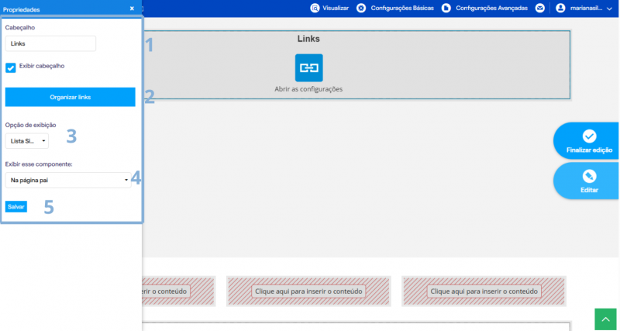Viewport: 620px width, 331px height.
Task: Click the partially hidden 'inserir o conteúdo' placeholder
Action: (166, 291)
